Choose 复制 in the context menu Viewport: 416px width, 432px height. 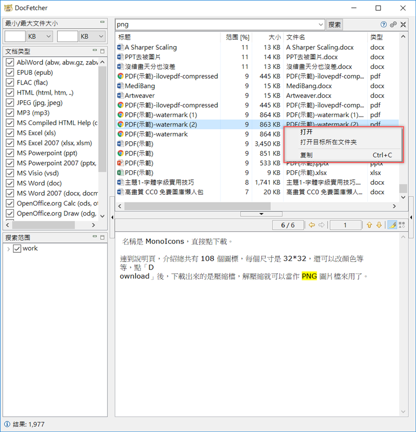click(x=343, y=155)
